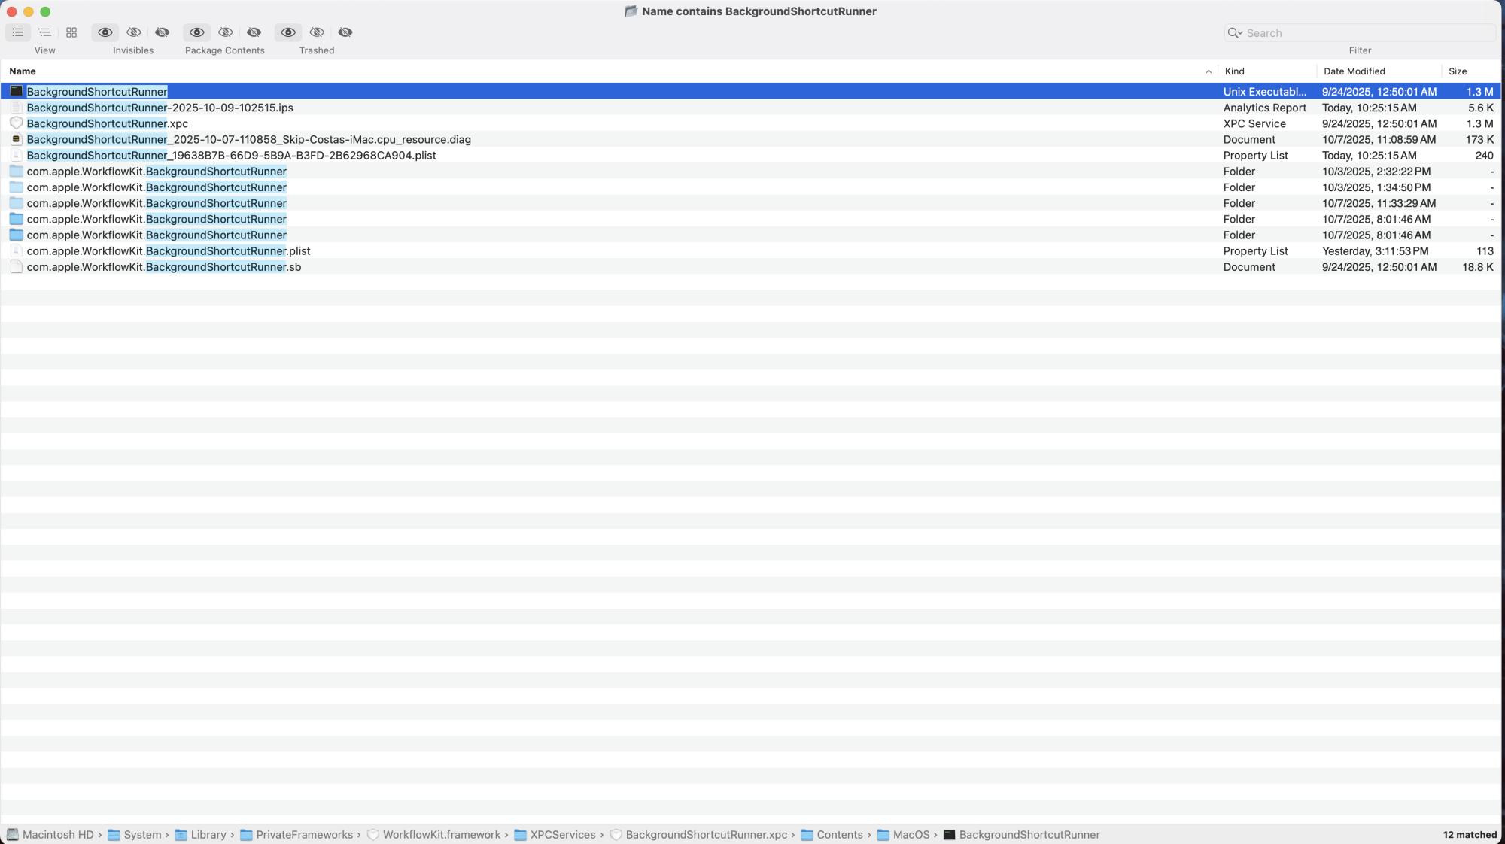Screen dimensions: 1505x844
Task: Show Package Contents with eye icon
Action: pyautogui.click(x=197, y=32)
